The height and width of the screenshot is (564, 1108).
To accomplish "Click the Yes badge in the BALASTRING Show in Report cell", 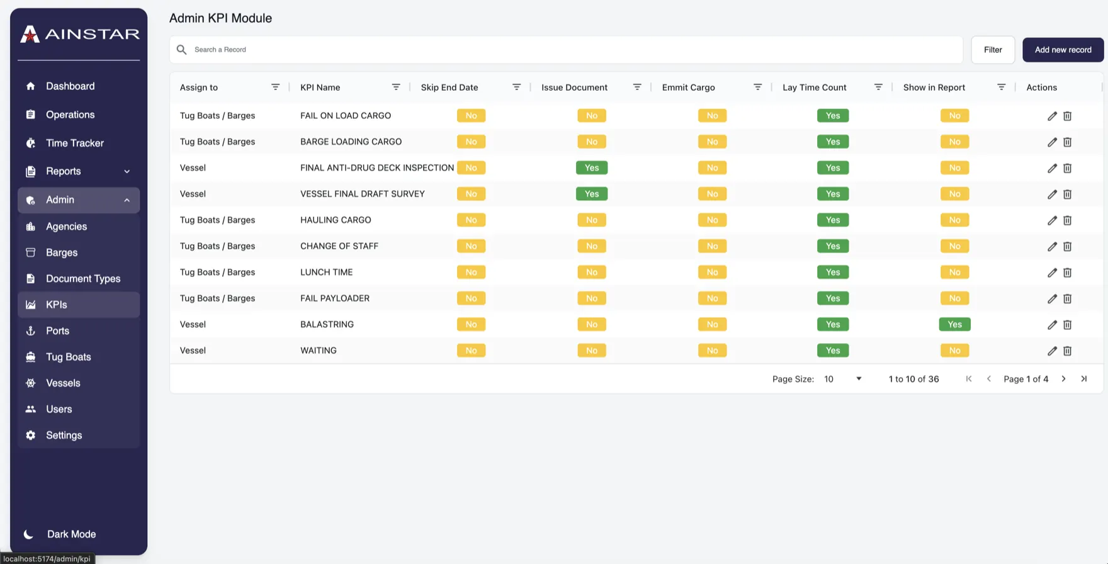I will point(954,325).
